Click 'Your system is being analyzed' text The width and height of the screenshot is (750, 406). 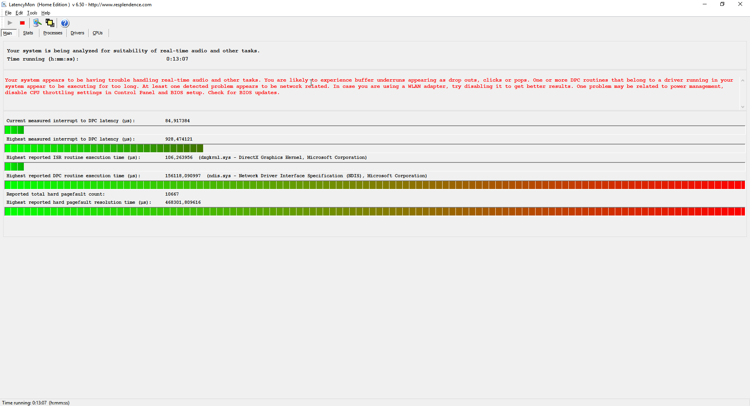[133, 51]
